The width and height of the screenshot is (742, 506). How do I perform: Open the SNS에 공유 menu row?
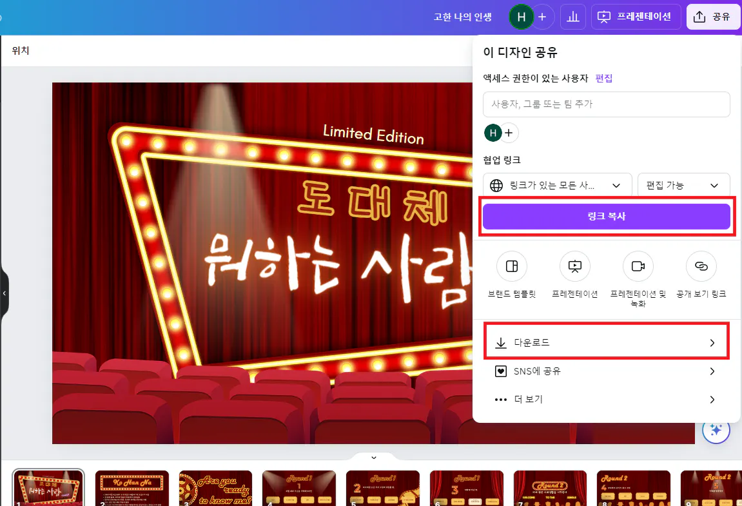point(606,371)
